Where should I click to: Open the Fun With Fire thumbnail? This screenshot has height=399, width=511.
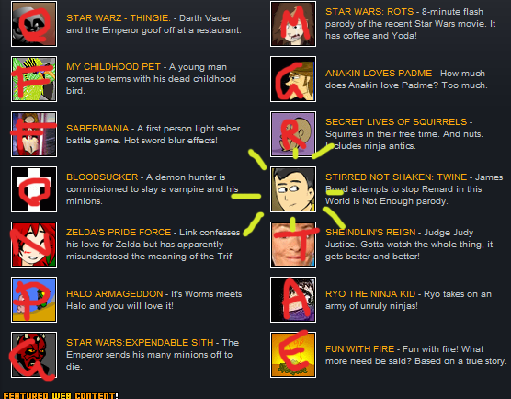tap(293, 355)
